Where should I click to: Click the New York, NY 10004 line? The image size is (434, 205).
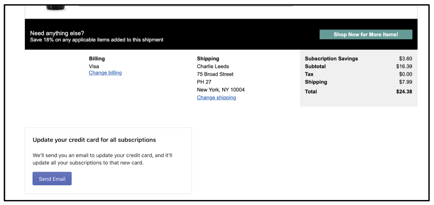pyautogui.click(x=221, y=90)
